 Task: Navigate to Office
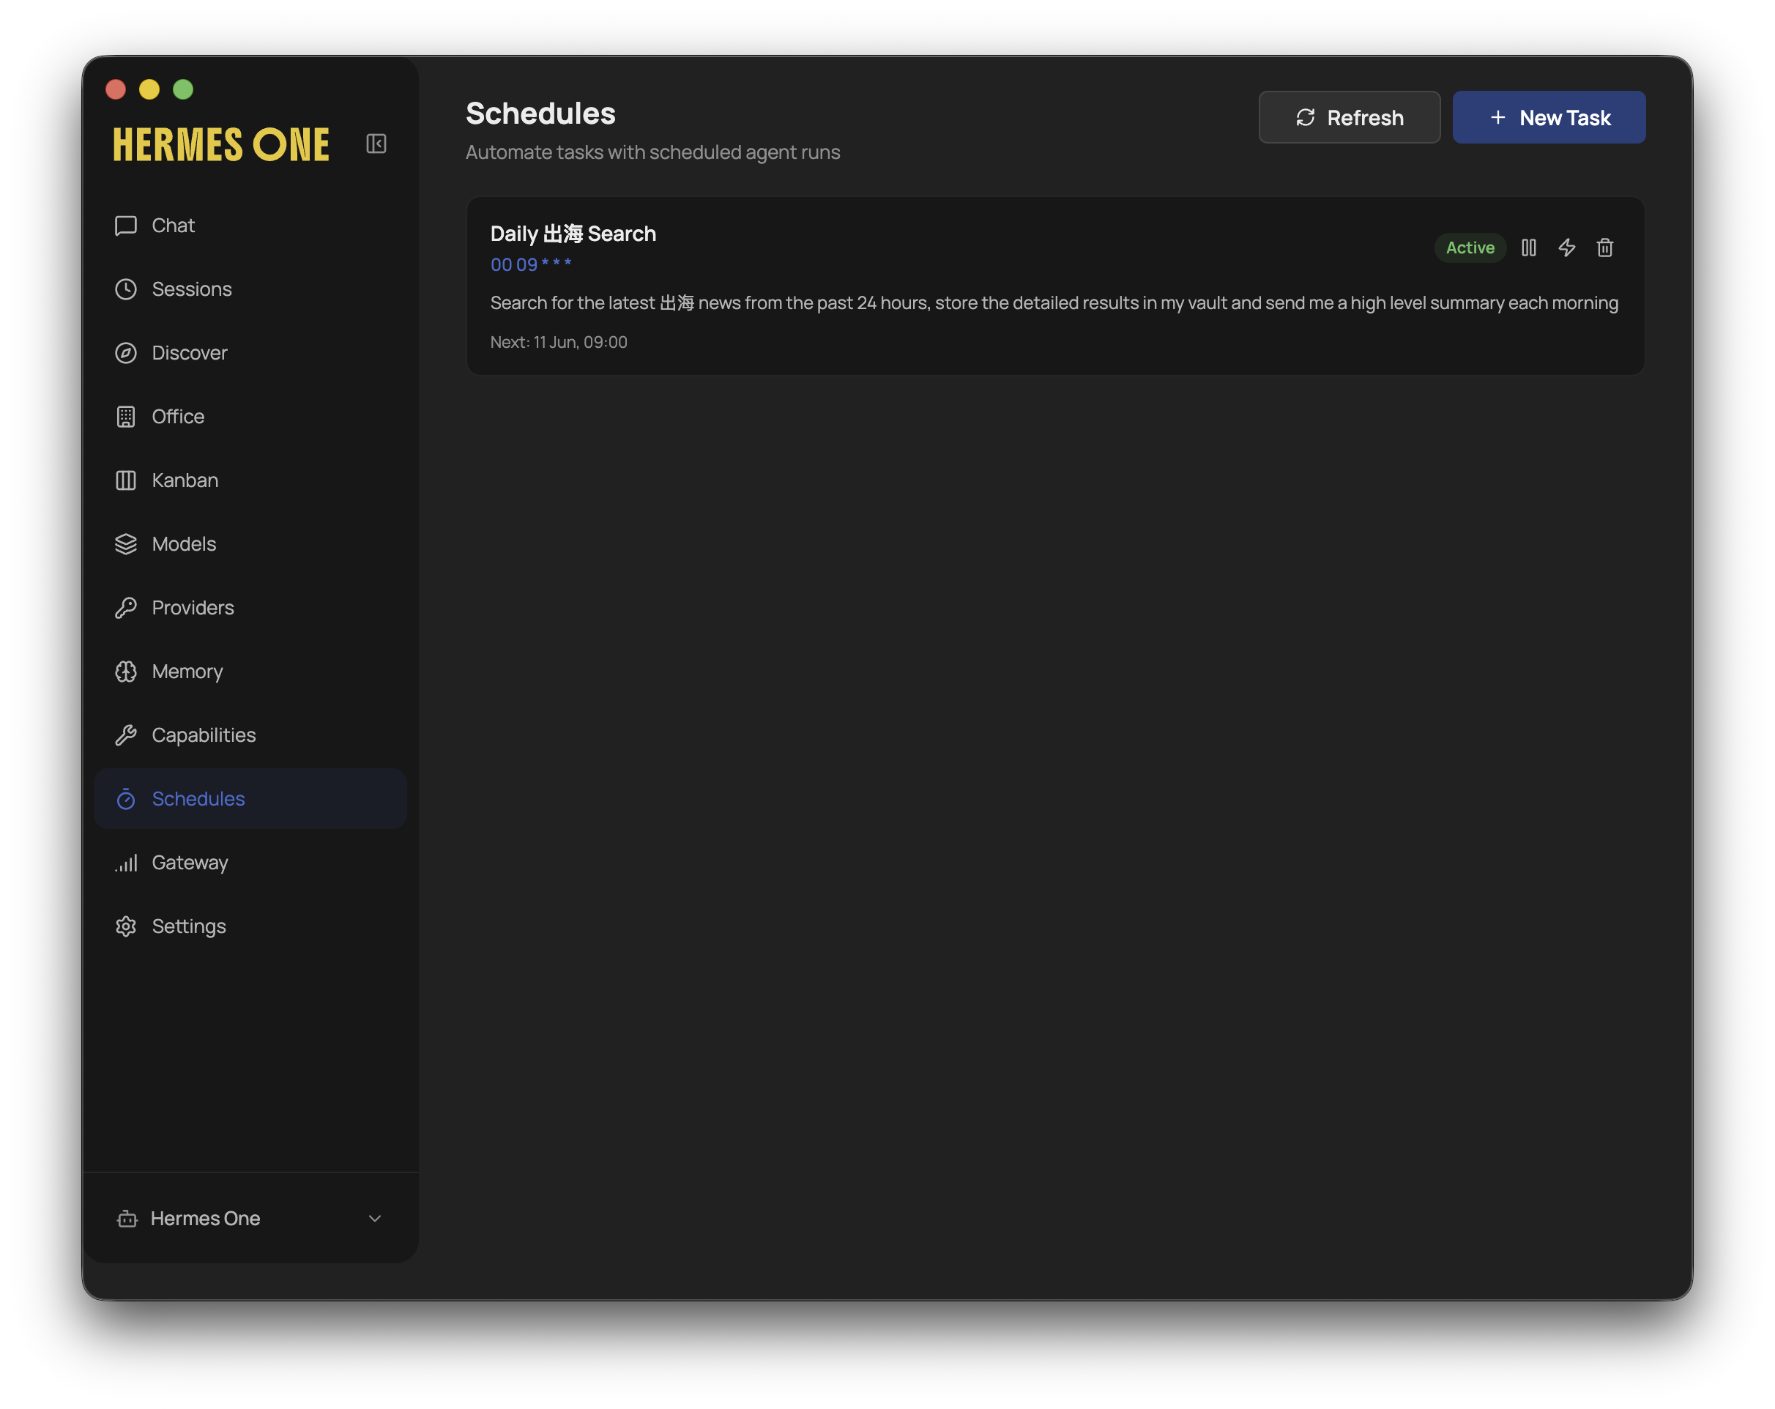point(250,417)
